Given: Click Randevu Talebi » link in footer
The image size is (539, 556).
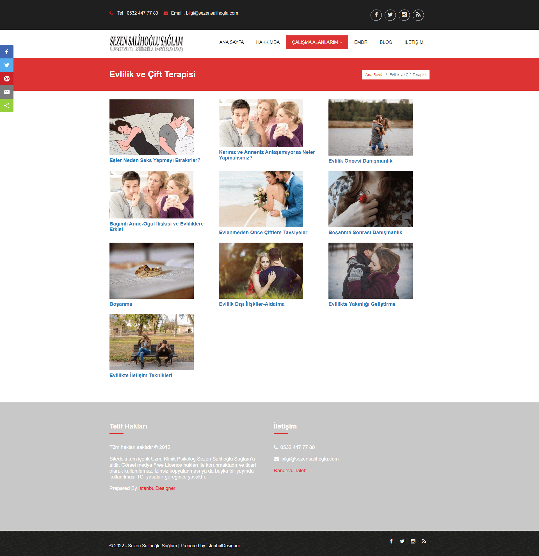Looking at the screenshot, I should pyautogui.click(x=293, y=471).
